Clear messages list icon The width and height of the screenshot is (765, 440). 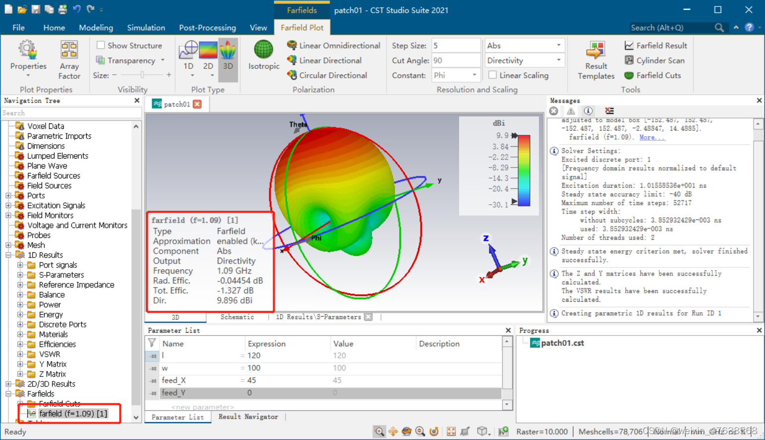click(x=609, y=111)
